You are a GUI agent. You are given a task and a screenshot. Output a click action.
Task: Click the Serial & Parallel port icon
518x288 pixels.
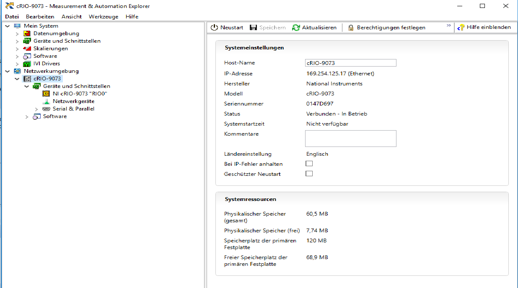[x=46, y=109]
